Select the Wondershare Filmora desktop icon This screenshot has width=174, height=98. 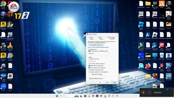click(141, 46)
